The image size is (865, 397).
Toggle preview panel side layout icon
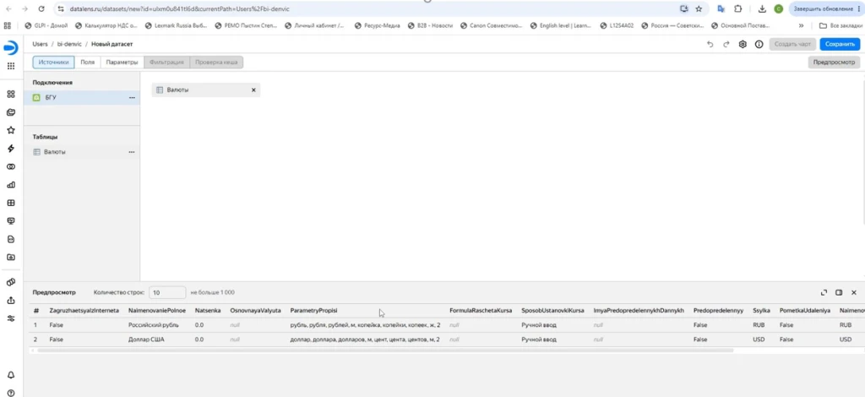click(x=839, y=293)
